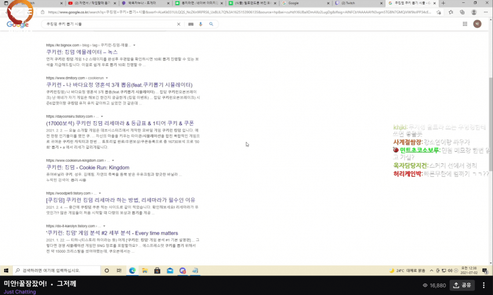This screenshot has width=493, height=295.
Task: Go to the Google logo homepage
Action: [17, 24]
